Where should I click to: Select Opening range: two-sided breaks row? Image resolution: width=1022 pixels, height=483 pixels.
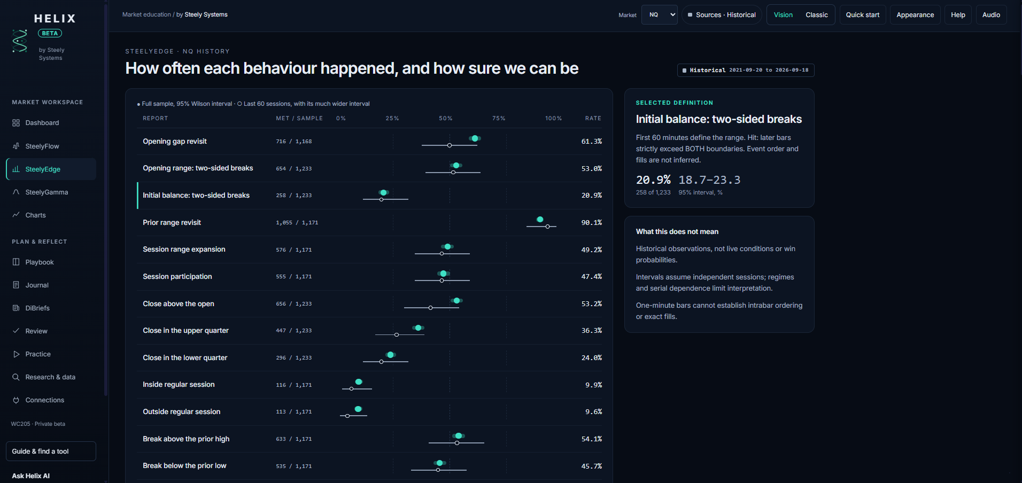click(369, 168)
